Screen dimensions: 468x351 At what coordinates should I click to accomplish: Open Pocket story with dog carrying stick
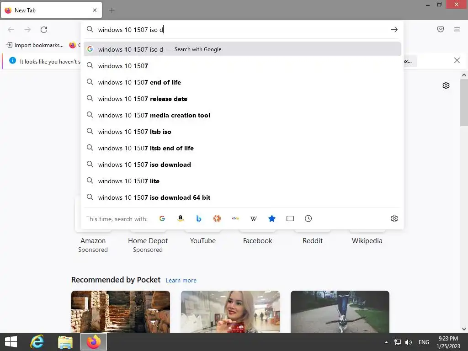point(340,312)
